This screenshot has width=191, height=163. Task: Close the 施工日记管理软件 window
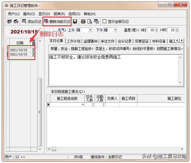click(180, 5)
